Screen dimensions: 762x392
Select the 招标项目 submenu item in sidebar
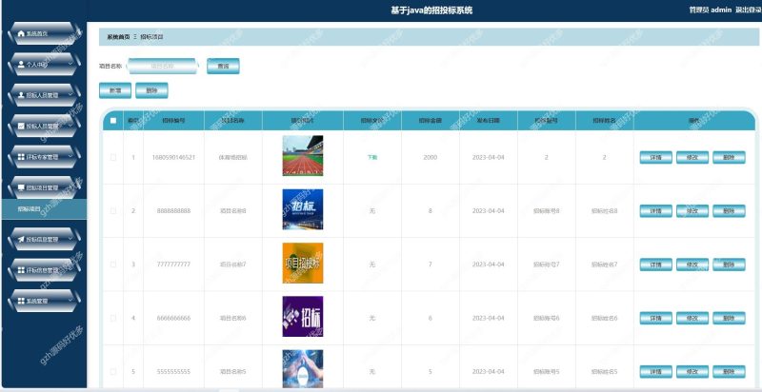click(30, 207)
